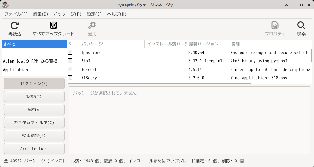Click the package list vertical scrollbar
Image resolution: width=314 pixels, height=167 pixels.
point(311,56)
